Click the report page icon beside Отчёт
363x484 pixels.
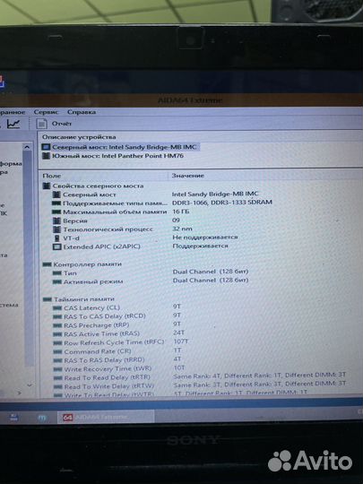pos(41,124)
